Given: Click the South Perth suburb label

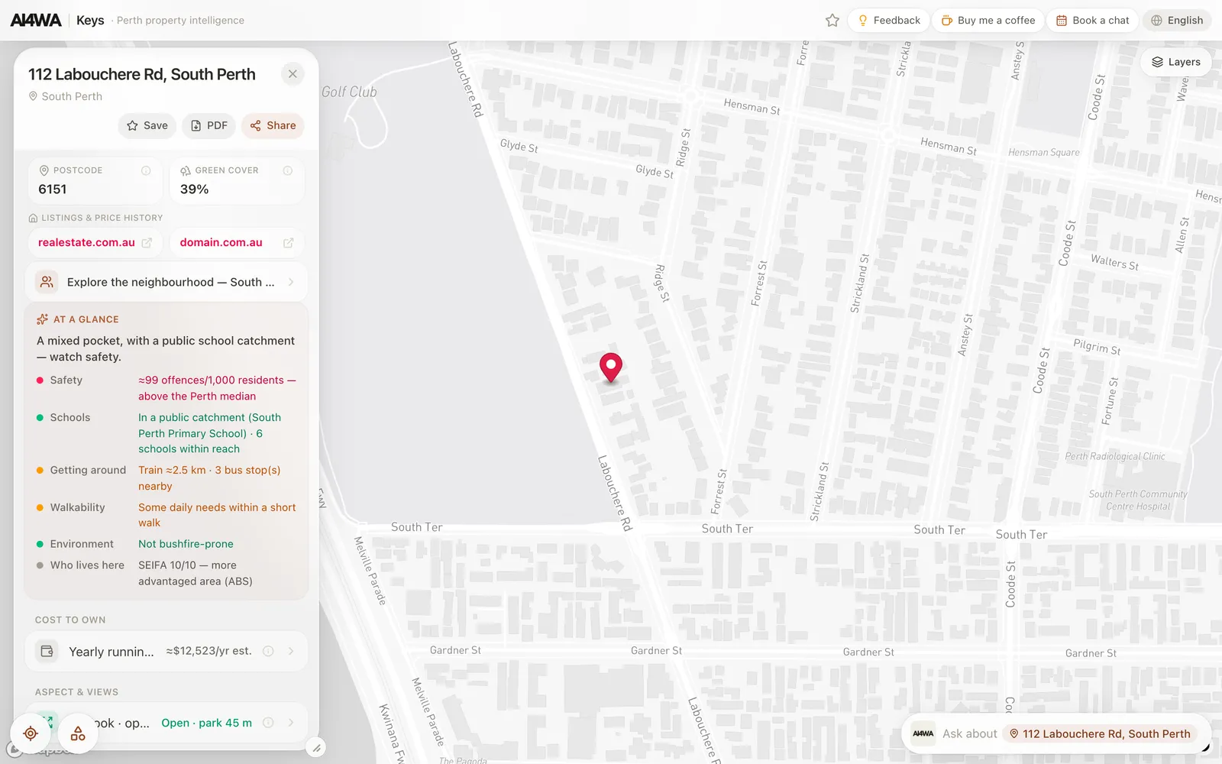Looking at the screenshot, I should [x=72, y=96].
